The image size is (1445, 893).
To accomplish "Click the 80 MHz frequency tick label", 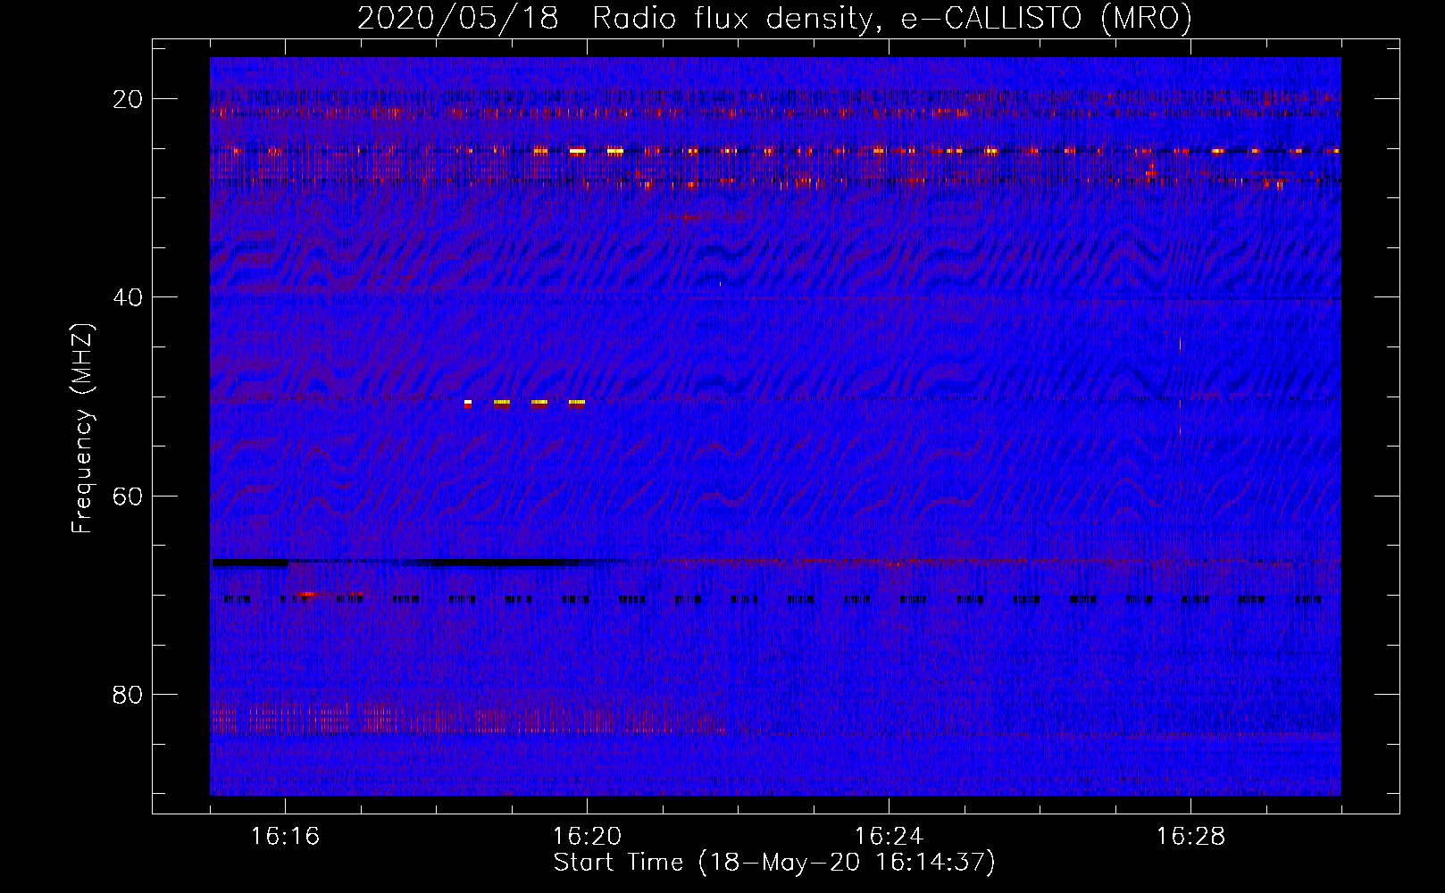I will click(128, 694).
